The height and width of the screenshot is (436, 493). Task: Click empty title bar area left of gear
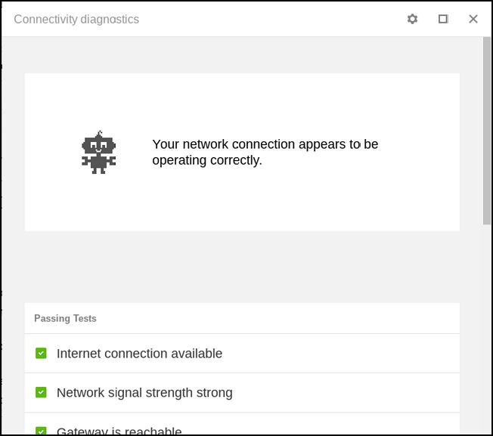[272, 19]
